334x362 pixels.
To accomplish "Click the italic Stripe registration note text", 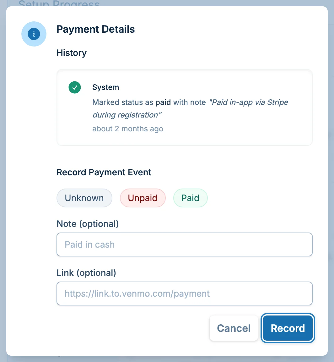I will coord(248,102).
